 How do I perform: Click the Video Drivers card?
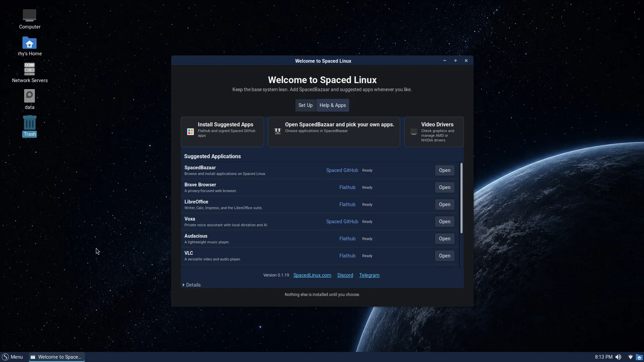[x=434, y=132]
